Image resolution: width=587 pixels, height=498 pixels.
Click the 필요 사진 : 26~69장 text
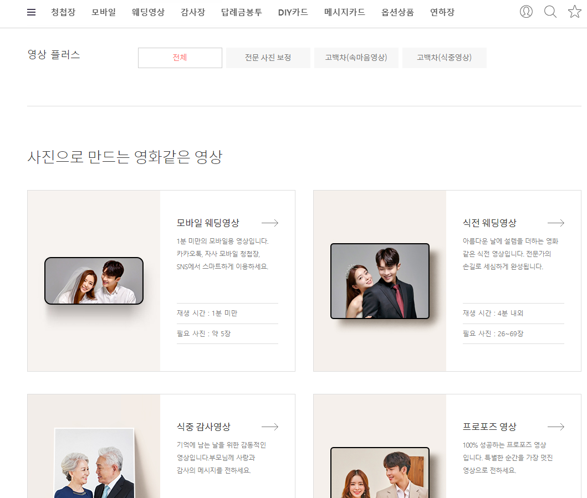[493, 333]
